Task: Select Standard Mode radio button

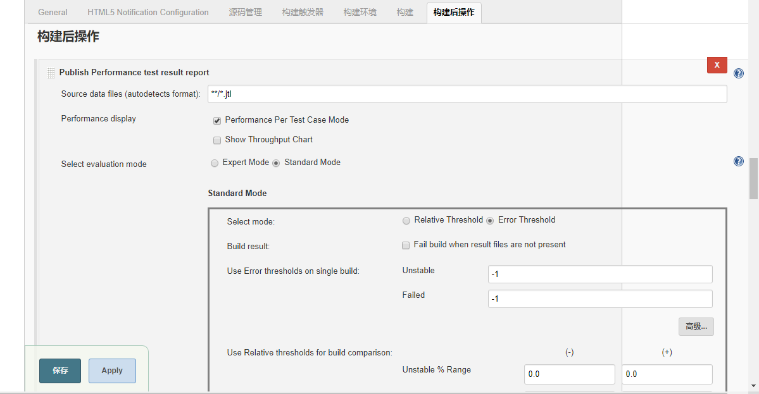Action: (x=276, y=163)
